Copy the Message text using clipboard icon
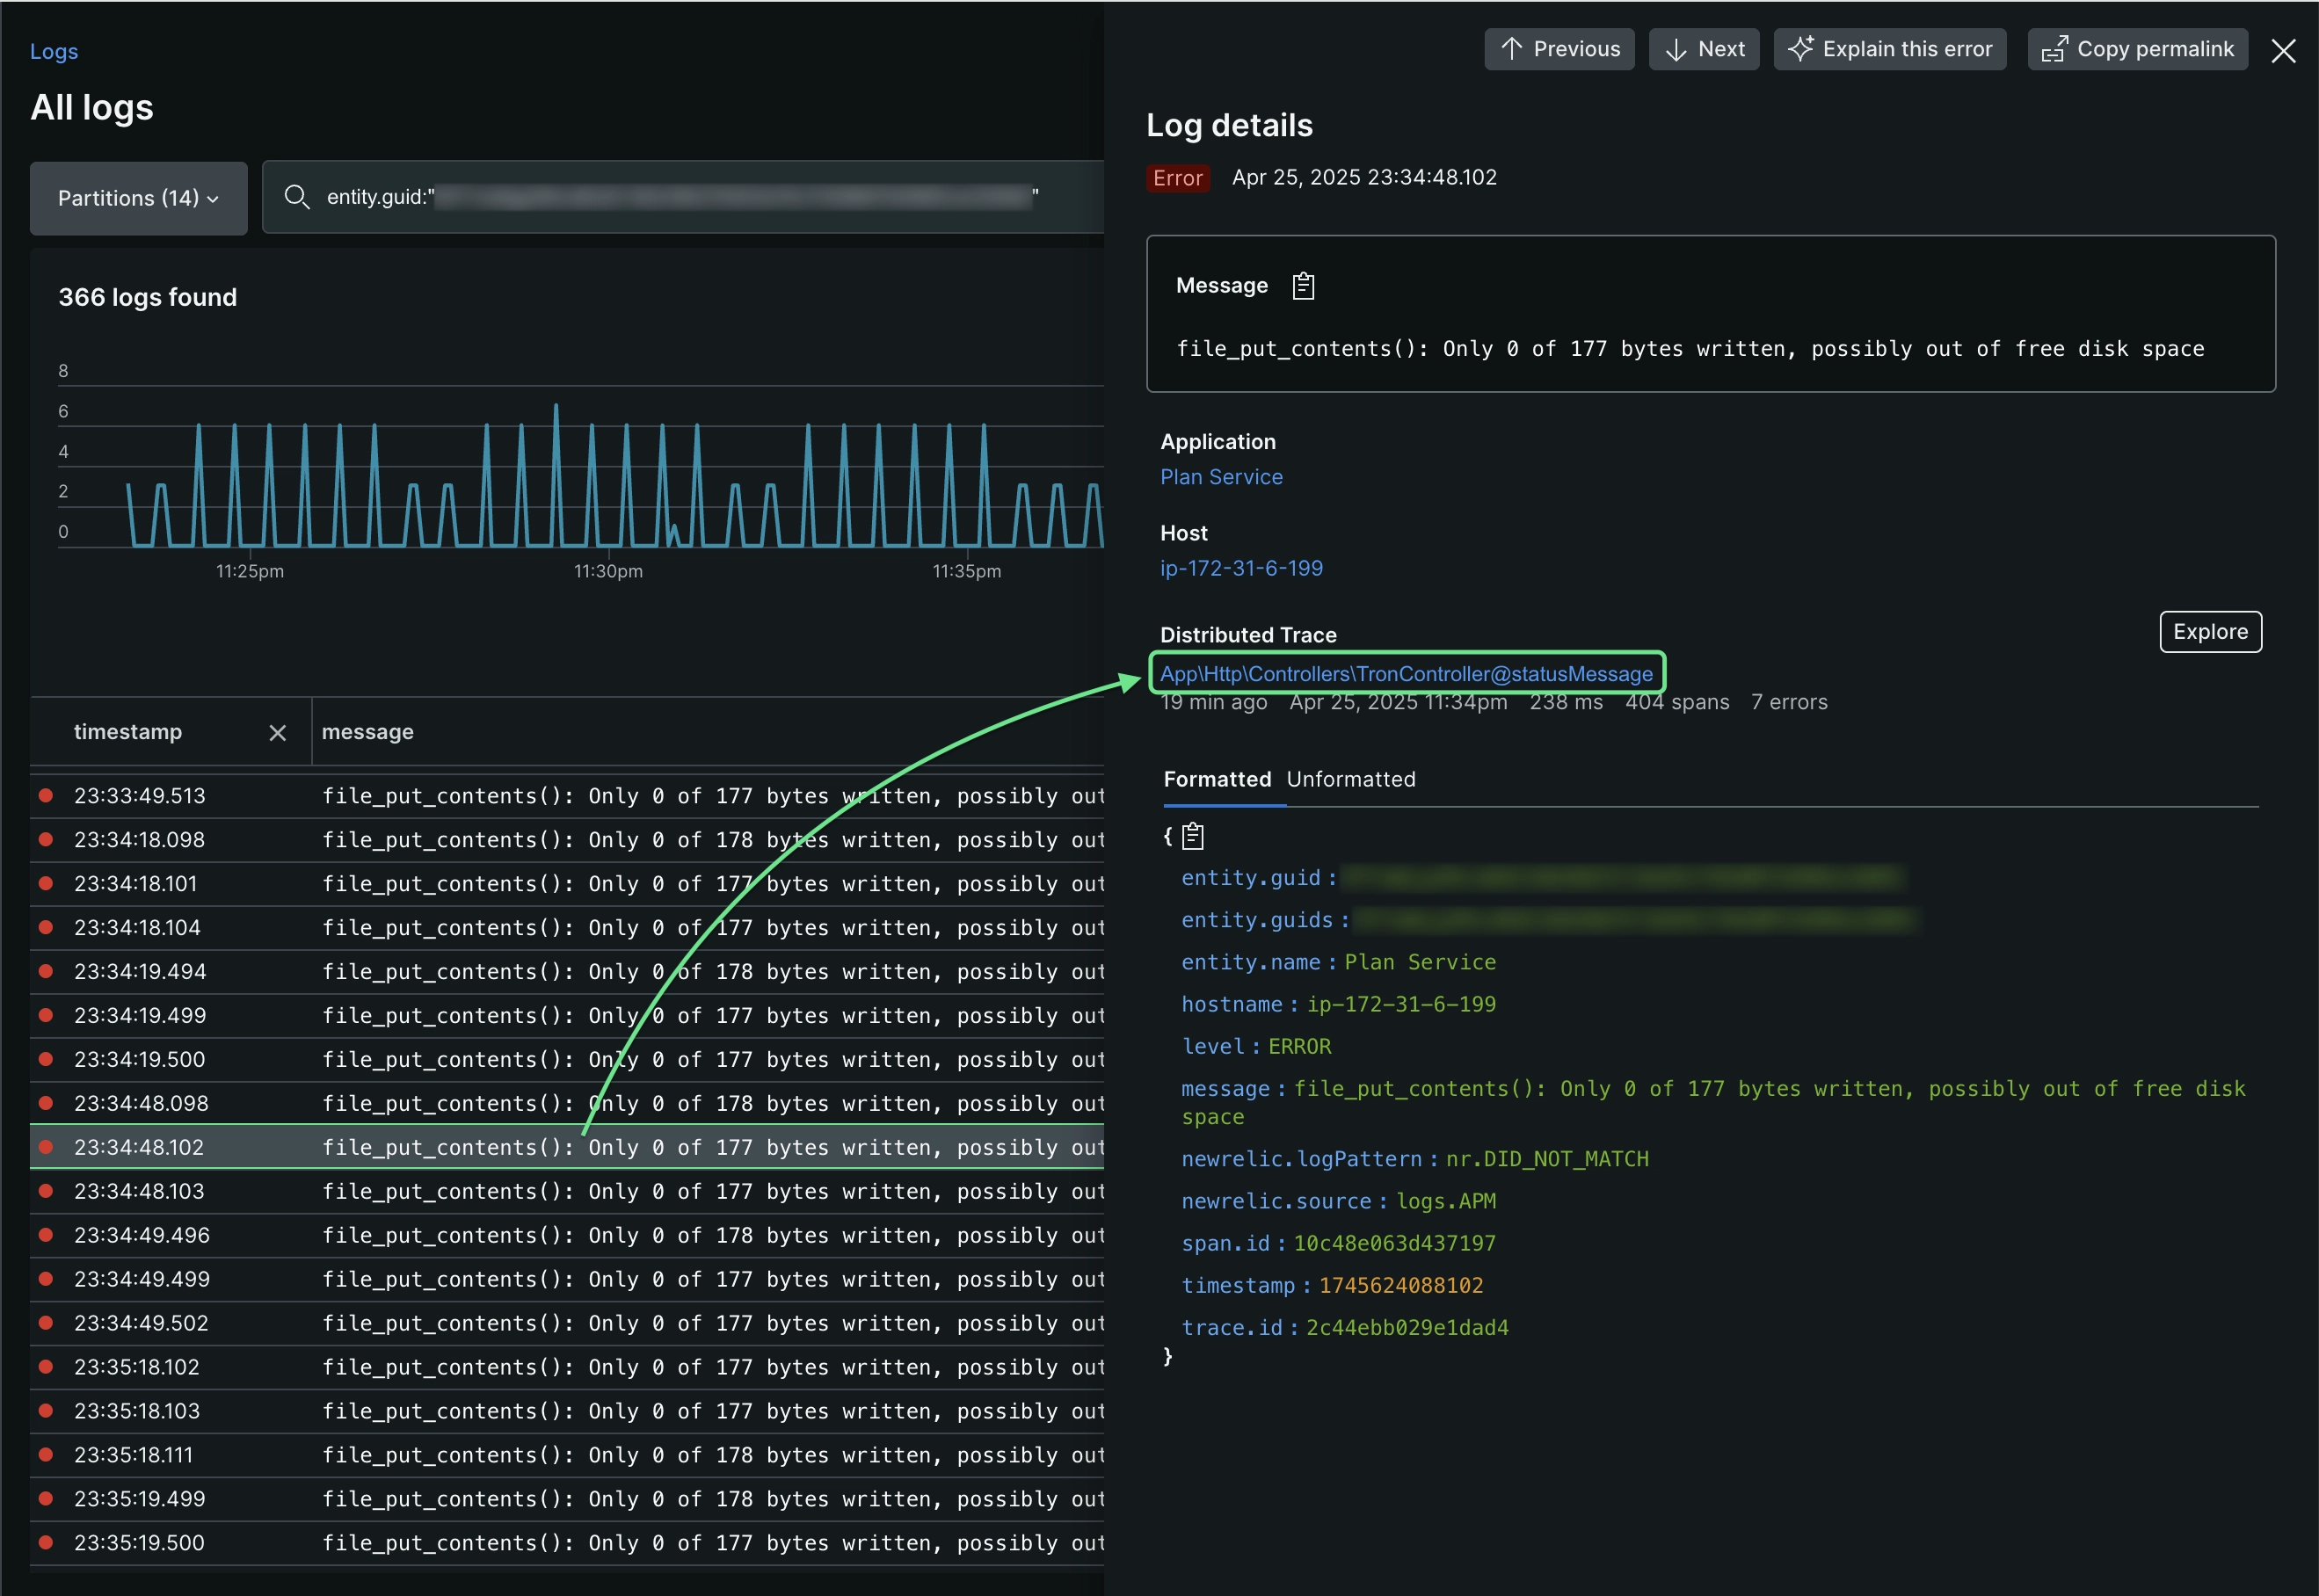The image size is (2319, 1596). click(x=1302, y=286)
